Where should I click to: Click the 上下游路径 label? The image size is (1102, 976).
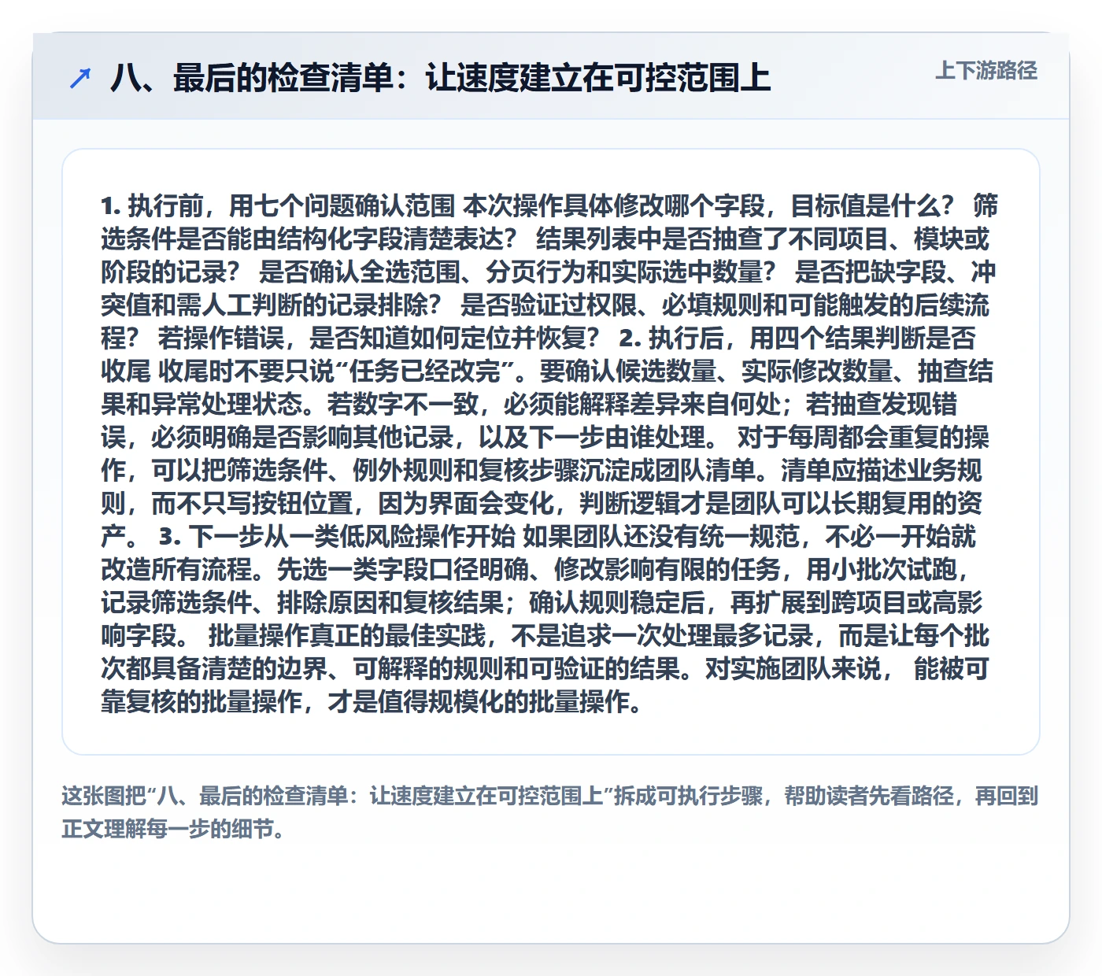[986, 71]
